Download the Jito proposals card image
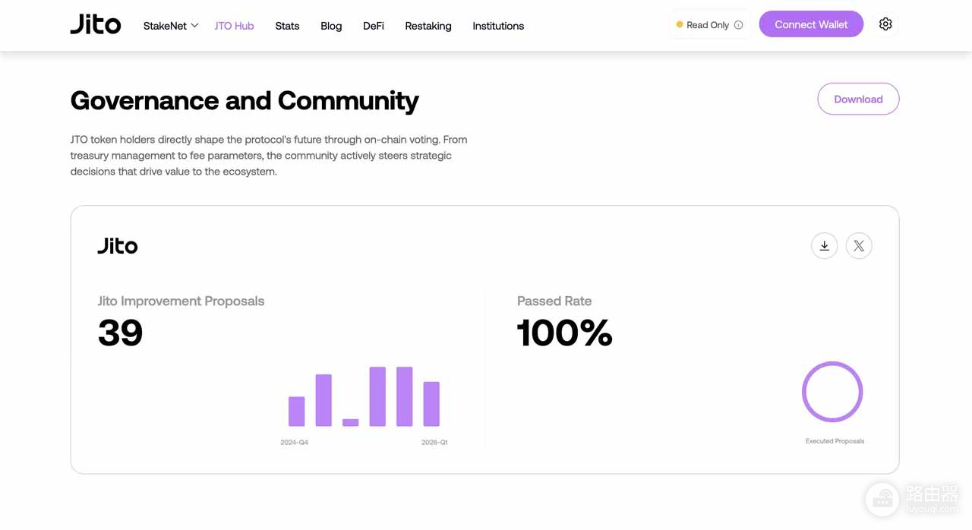 pos(824,245)
